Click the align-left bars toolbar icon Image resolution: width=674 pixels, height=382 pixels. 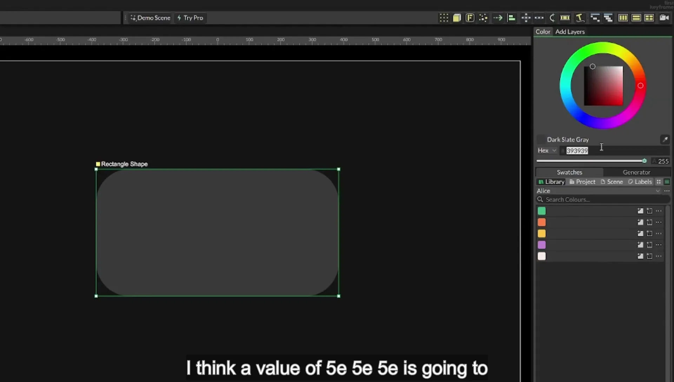[x=511, y=18]
